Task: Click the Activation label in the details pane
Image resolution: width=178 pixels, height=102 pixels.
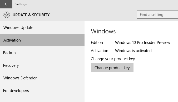Action: pos(100,51)
